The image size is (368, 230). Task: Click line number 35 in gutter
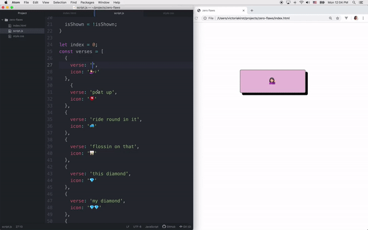point(50,119)
